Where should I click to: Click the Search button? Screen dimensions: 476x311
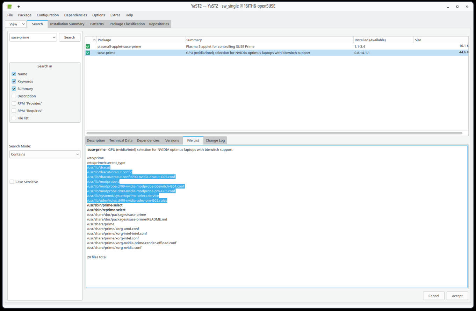70,37
